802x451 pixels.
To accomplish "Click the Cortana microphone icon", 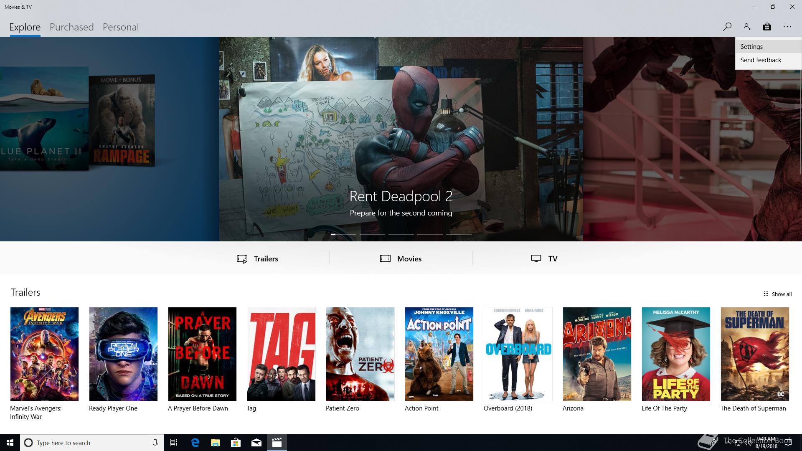I will click(x=155, y=443).
